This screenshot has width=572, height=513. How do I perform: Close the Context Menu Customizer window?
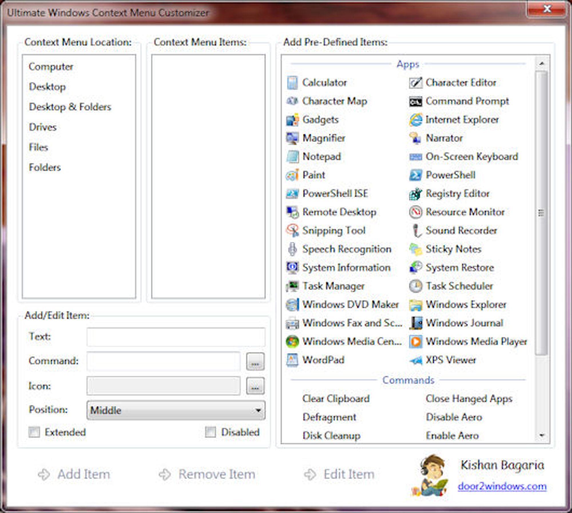coord(547,9)
